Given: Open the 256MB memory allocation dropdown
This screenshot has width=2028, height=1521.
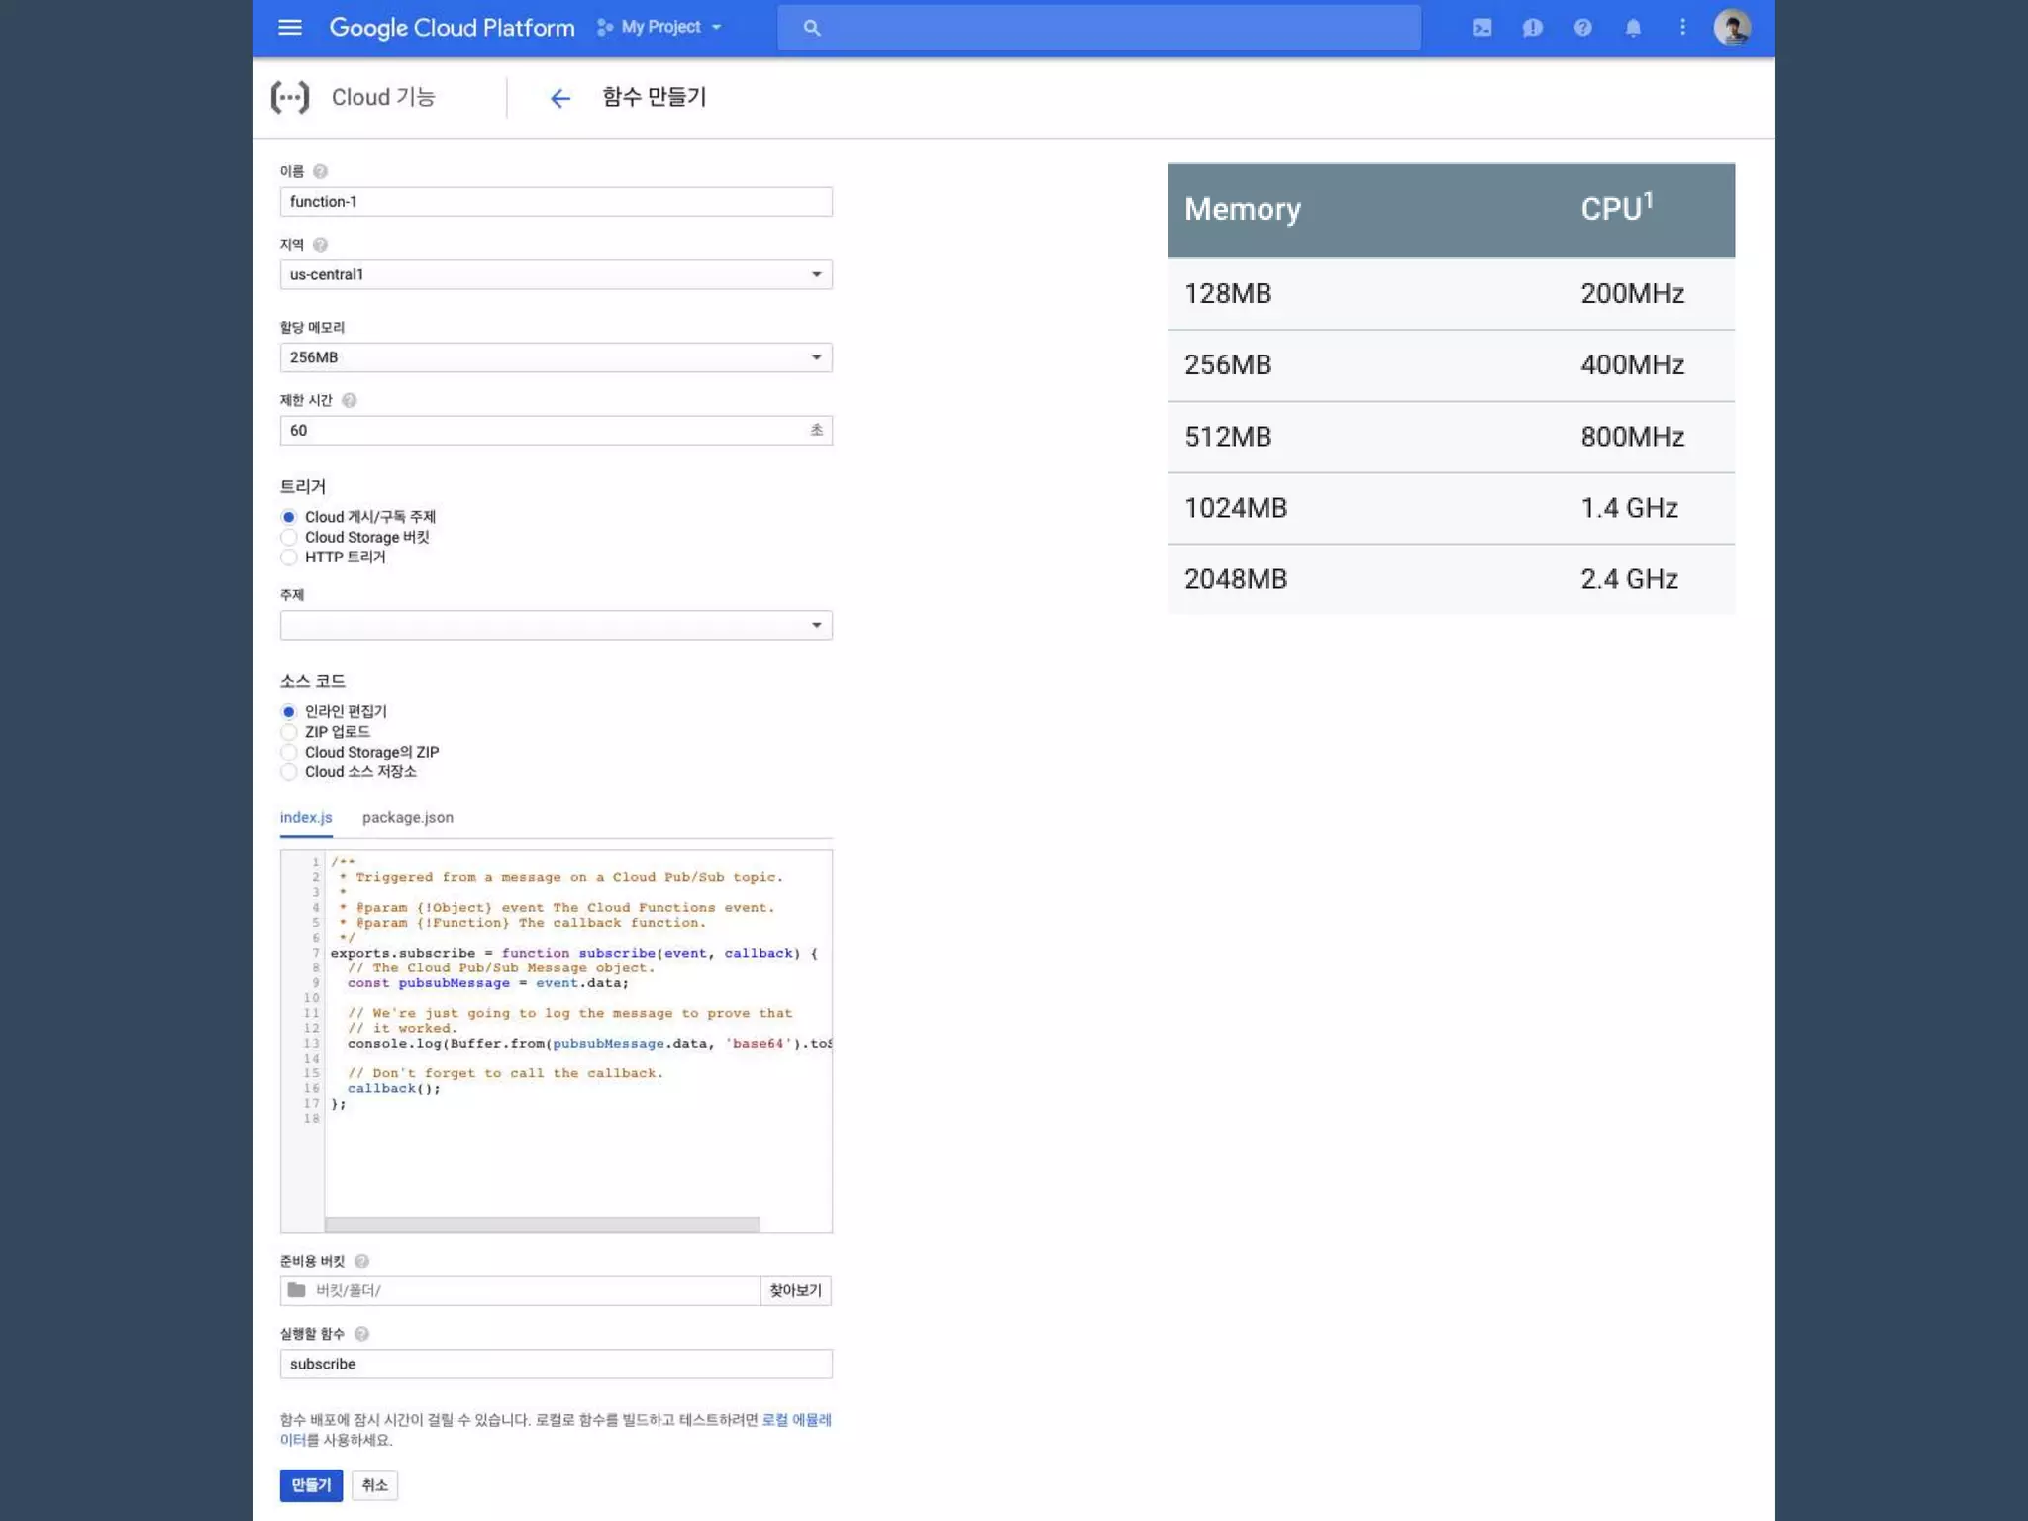Looking at the screenshot, I should click(x=556, y=357).
